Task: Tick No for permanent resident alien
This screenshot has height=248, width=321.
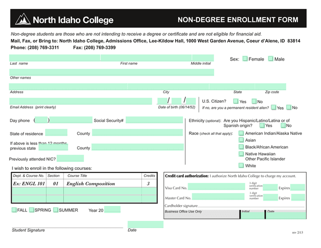Action: (289, 107)
